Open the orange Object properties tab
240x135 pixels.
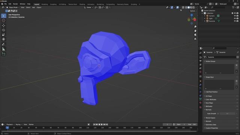click(x=201, y=81)
